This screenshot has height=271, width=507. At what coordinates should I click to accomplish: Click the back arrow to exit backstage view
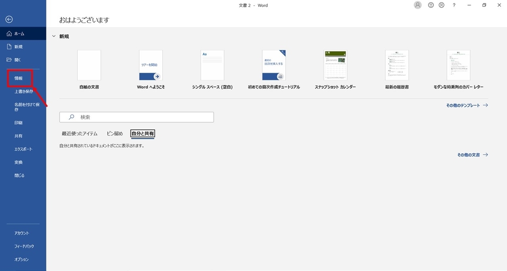(9, 19)
